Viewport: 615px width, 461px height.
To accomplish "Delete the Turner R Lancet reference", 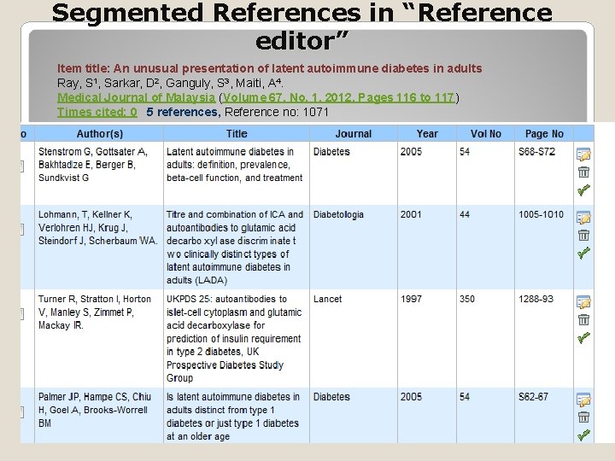I will (x=583, y=319).
